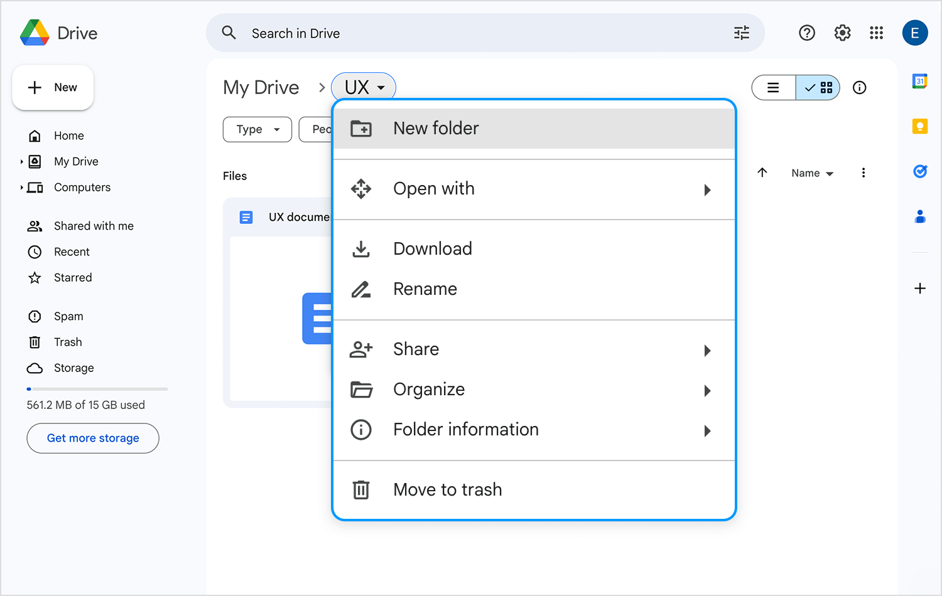This screenshot has width=942, height=596.
Task: Click the Search in Drive field
Action: [485, 33]
